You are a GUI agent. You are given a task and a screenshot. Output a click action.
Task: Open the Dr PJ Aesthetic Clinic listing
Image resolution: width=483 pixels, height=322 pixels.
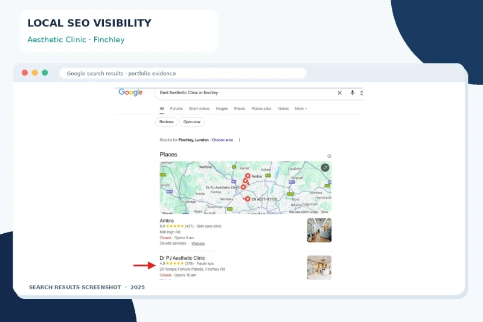pyautogui.click(x=182, y=258)
